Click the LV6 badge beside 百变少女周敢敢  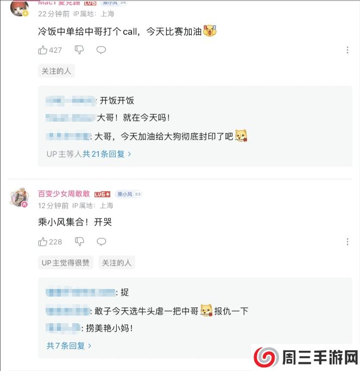[103, 194]
